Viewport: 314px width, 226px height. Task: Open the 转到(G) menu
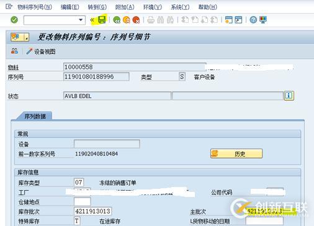(x=97, y=7)
